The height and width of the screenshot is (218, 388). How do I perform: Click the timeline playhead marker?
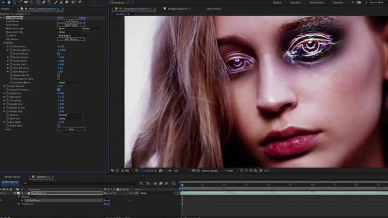[182, 185]
